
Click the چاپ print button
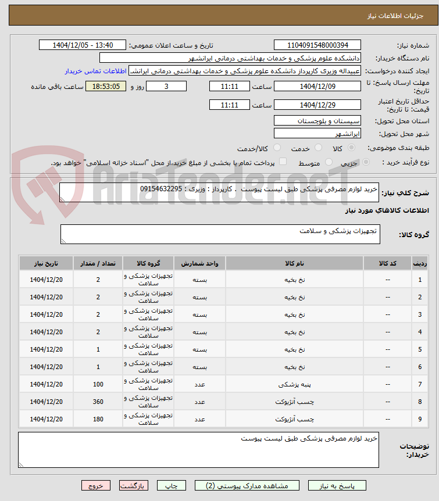coord(172,486)
